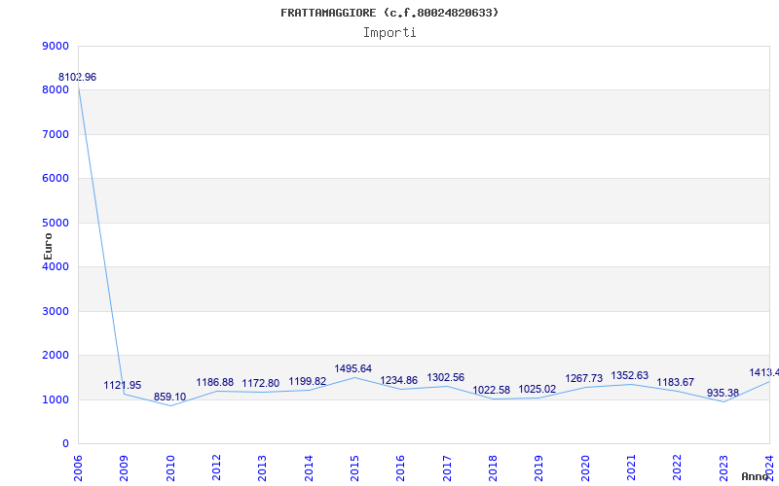The image size is (779, 486).
Task: Click the y-axis tick 0
Action: [x=66, y=444]
